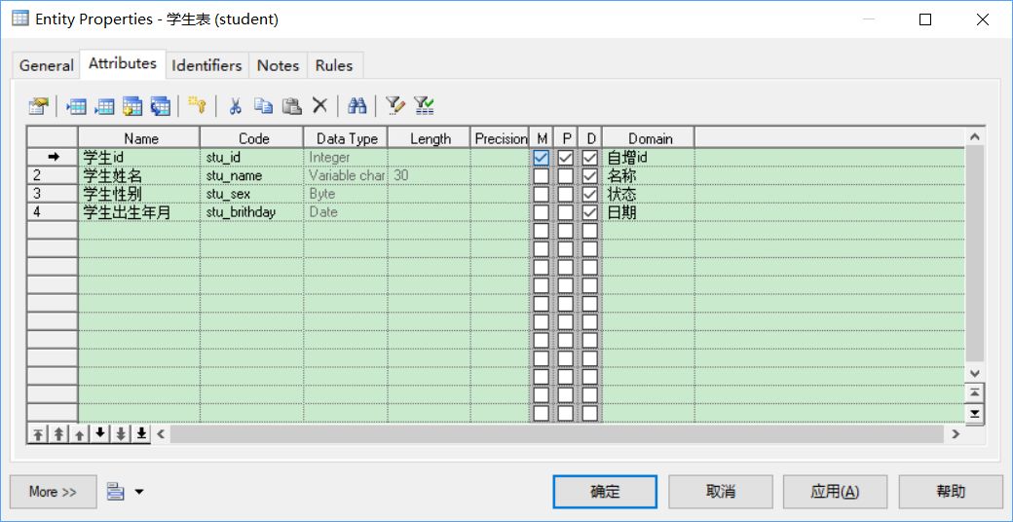Select the Attributes tab
Image resolution: width=1013 pixels, height=522 pixels.
pos(123,63)
